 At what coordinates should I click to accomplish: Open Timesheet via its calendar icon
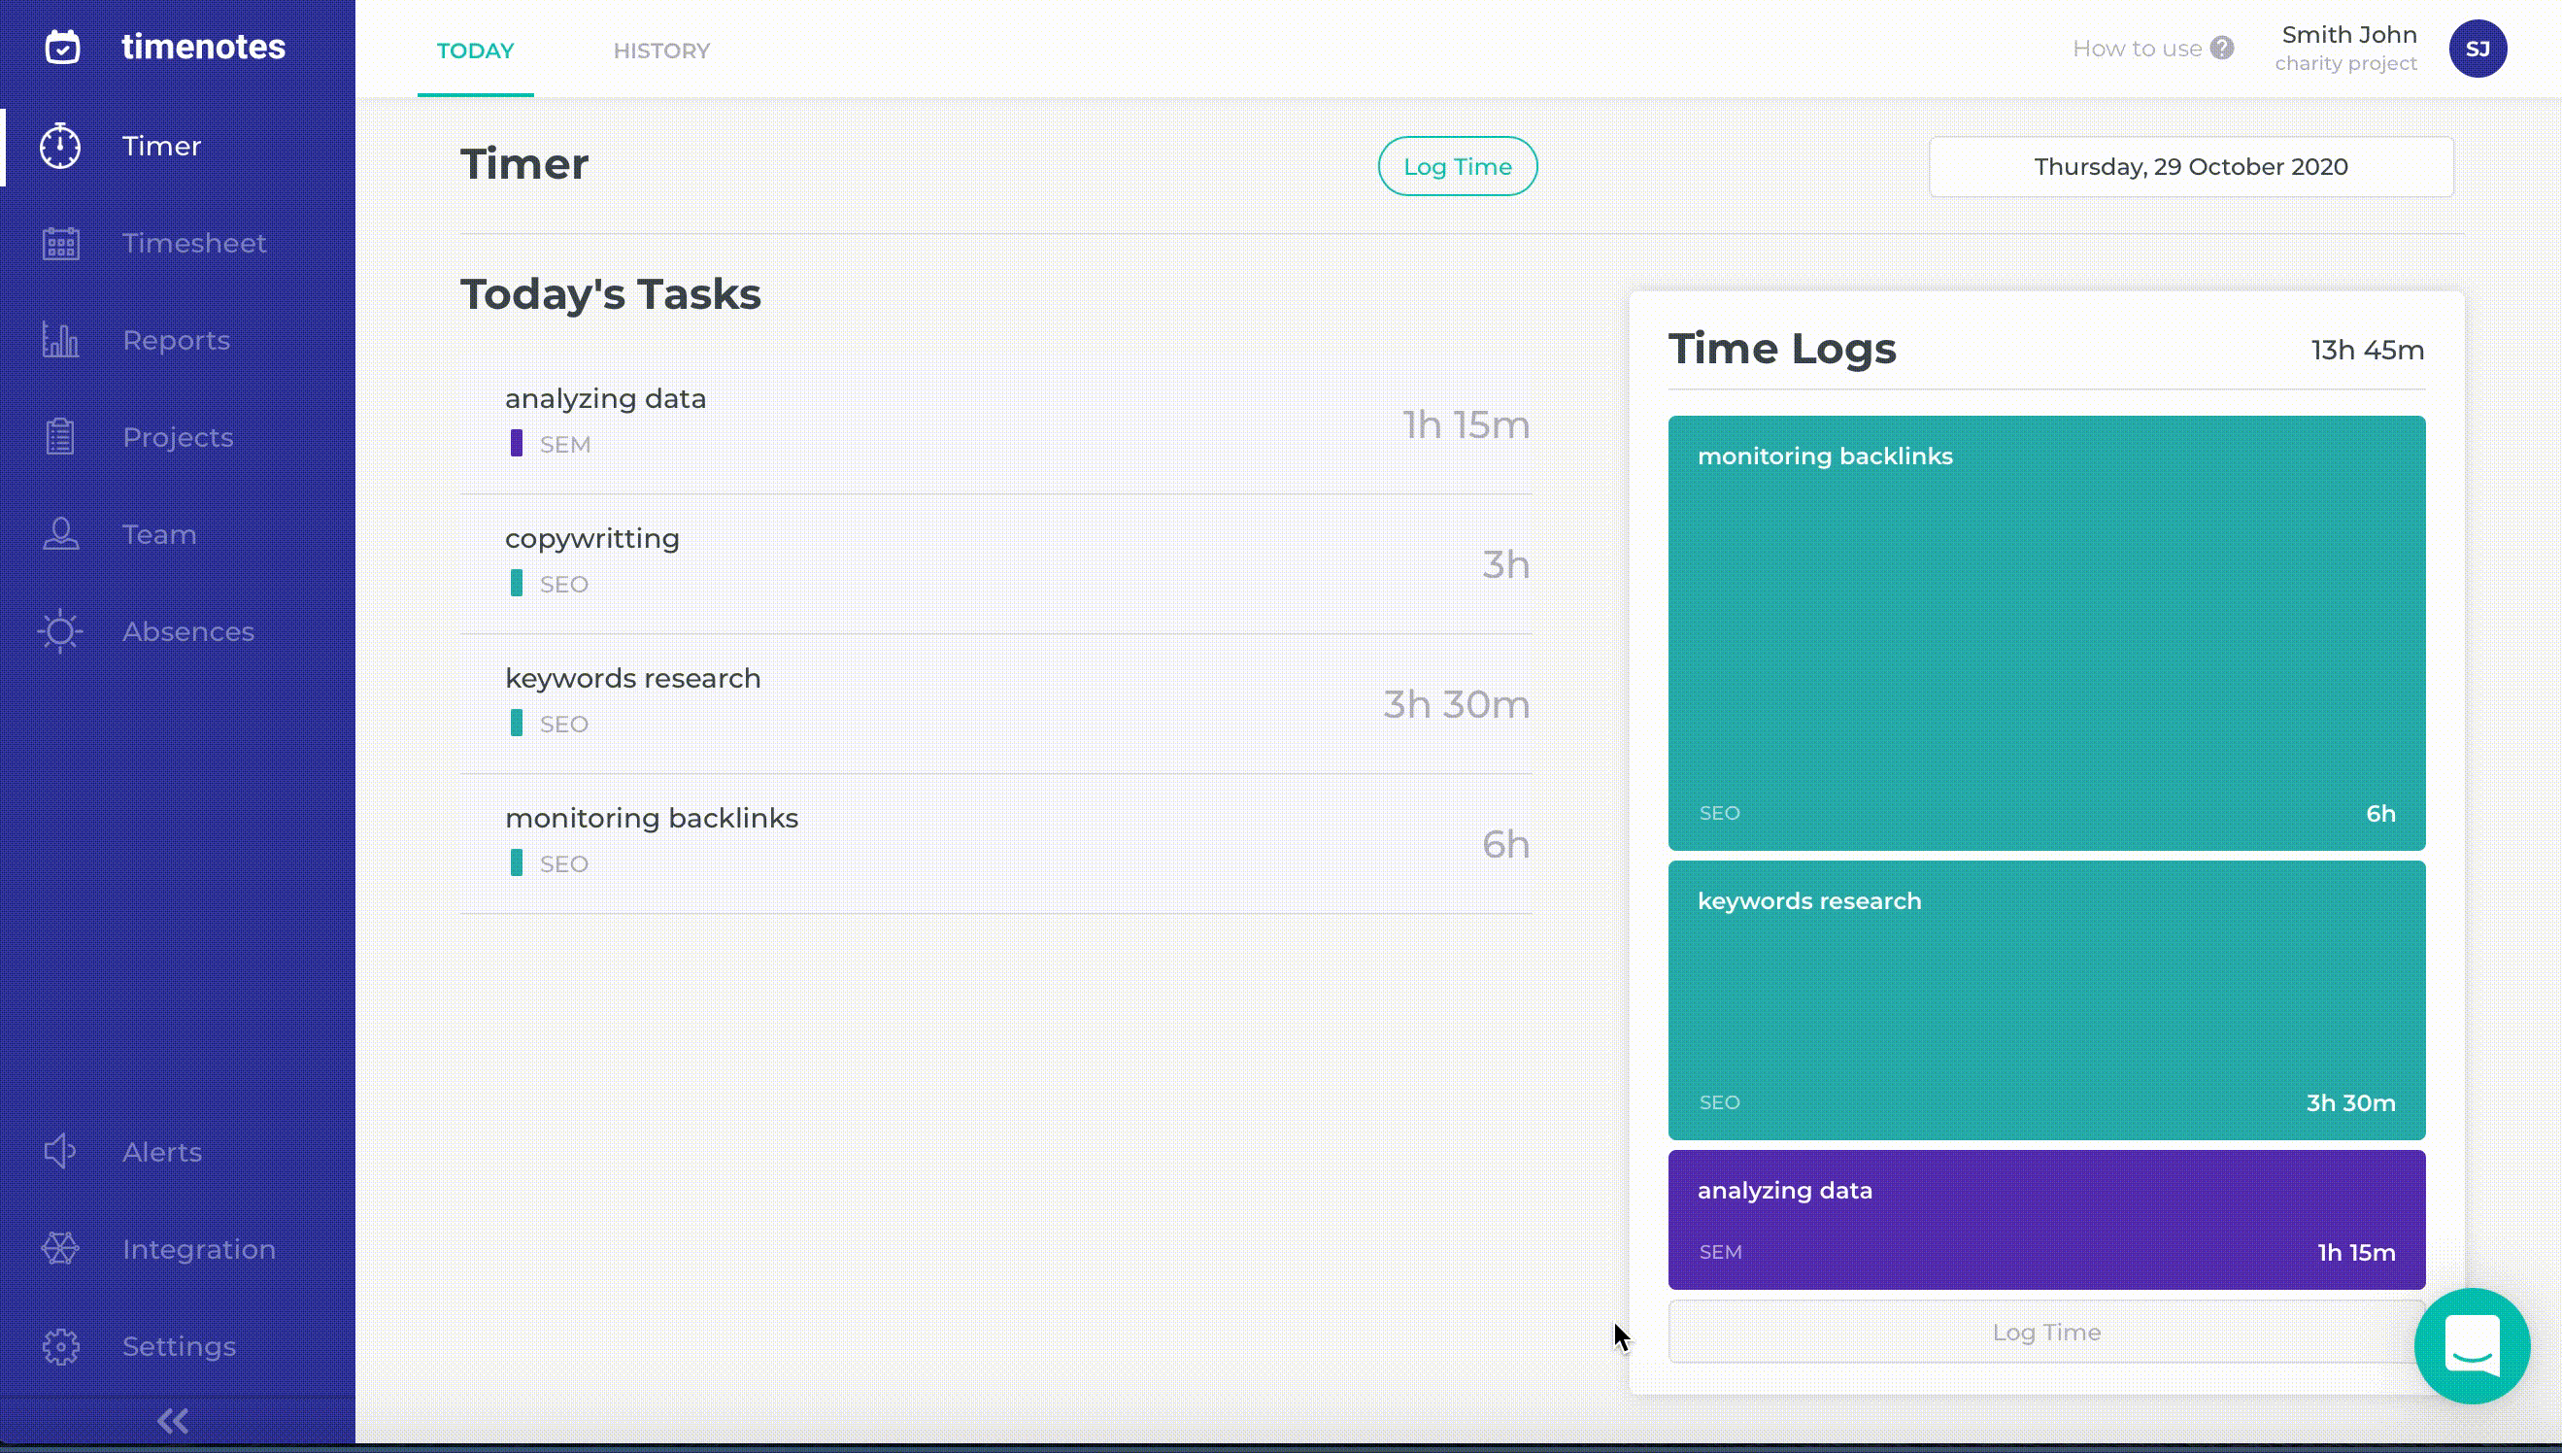tap(60, 244)
